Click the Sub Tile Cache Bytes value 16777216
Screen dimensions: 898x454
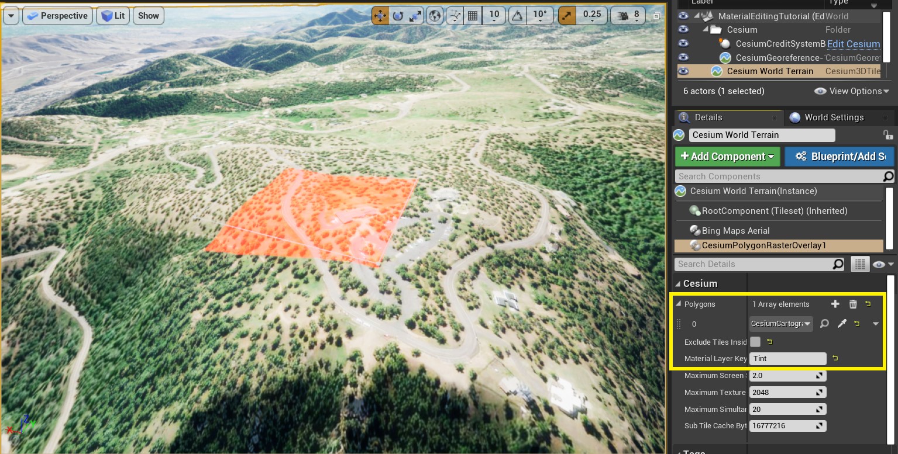(x=787, y=426)
